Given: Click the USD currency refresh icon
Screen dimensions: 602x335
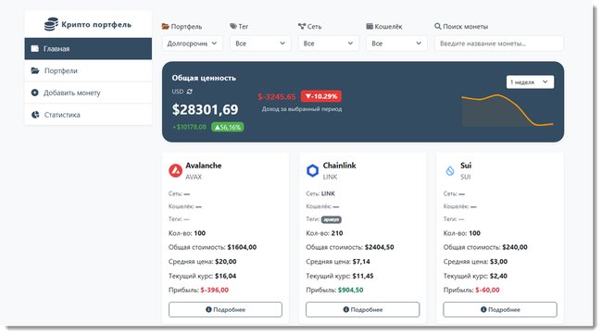Looking at the screenshot, I should coord(189,92).
